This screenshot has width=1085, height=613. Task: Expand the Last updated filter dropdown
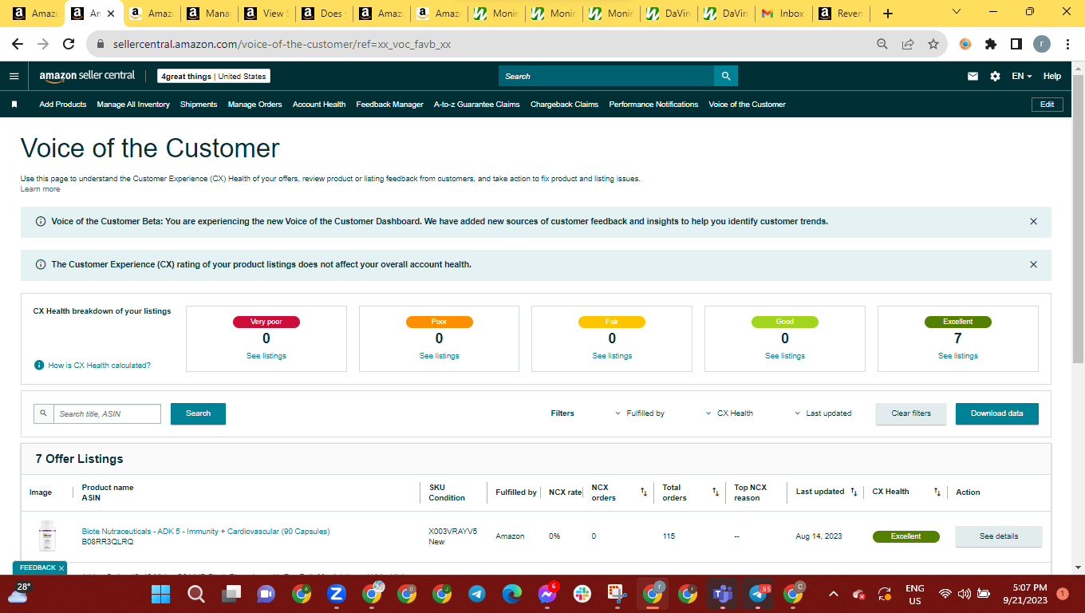[823, 413]
